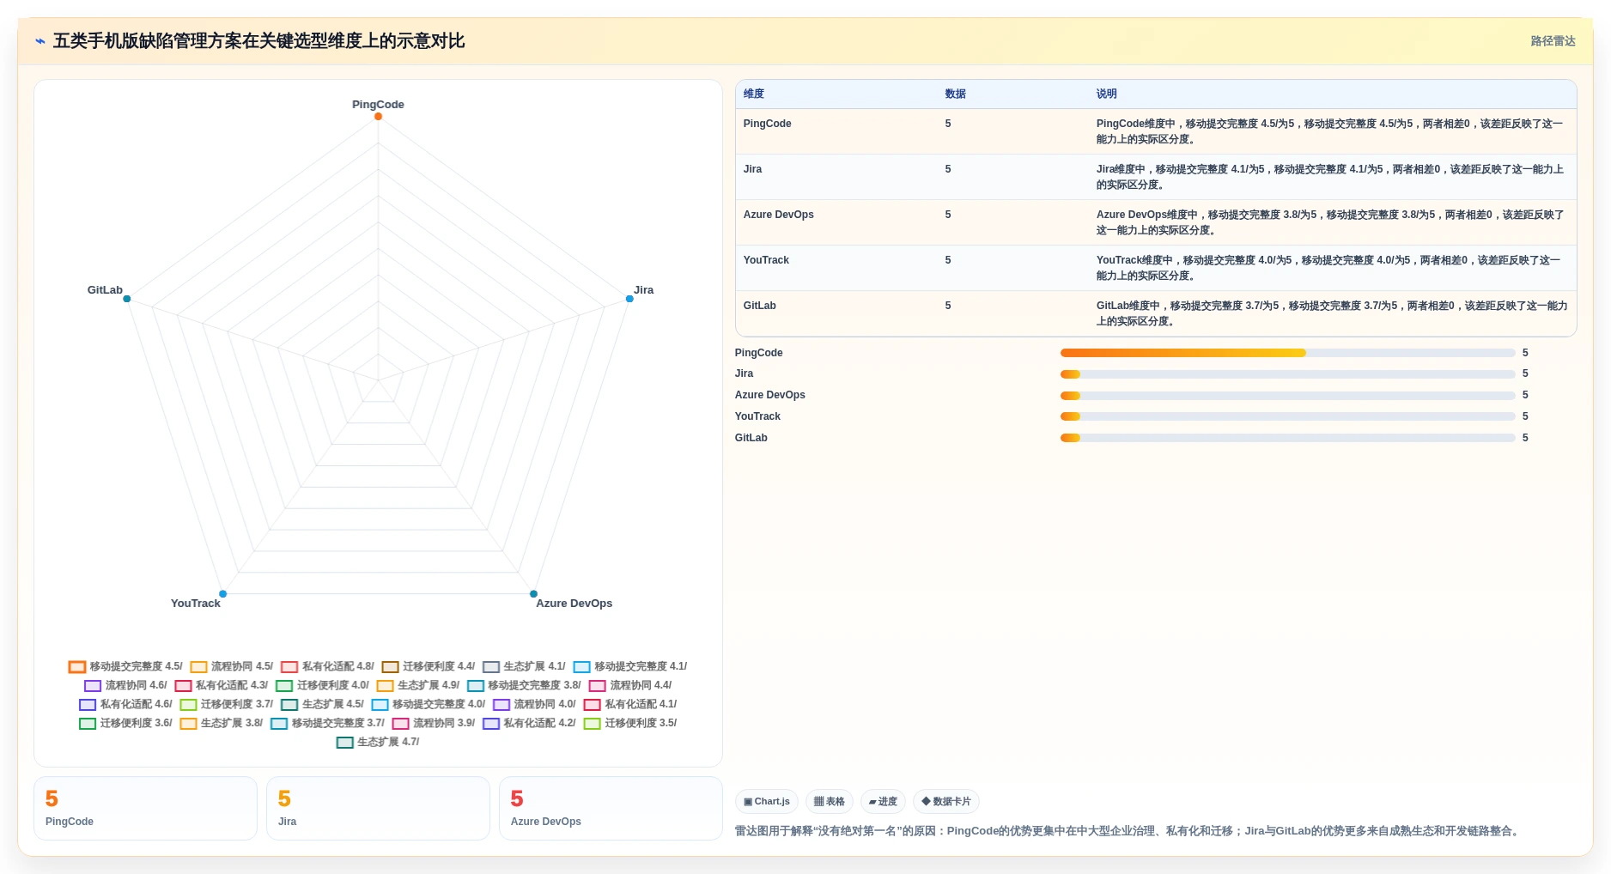1611x874 pixels.
Task: Hide dataset 迁移便利度 3.7/ via legend
Action: click(x=227, y=705)
